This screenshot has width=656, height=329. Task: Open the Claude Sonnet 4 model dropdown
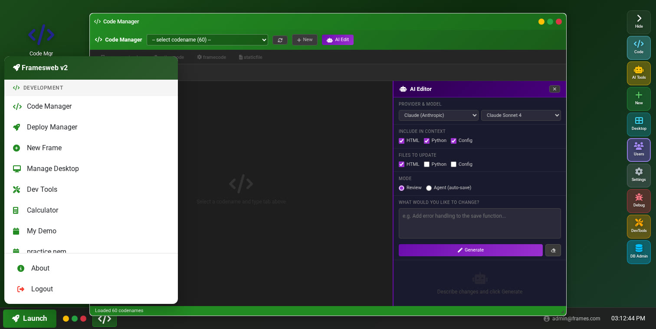point(521,115)
